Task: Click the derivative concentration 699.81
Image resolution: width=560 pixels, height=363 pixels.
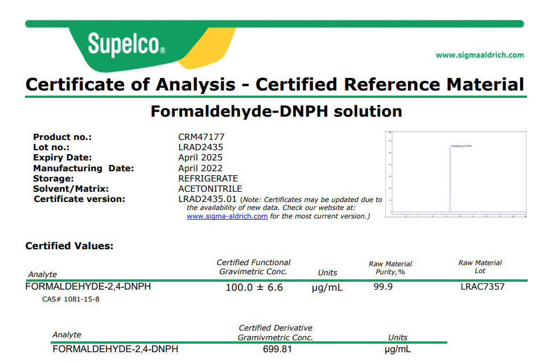Action: [x=277, y=349]
